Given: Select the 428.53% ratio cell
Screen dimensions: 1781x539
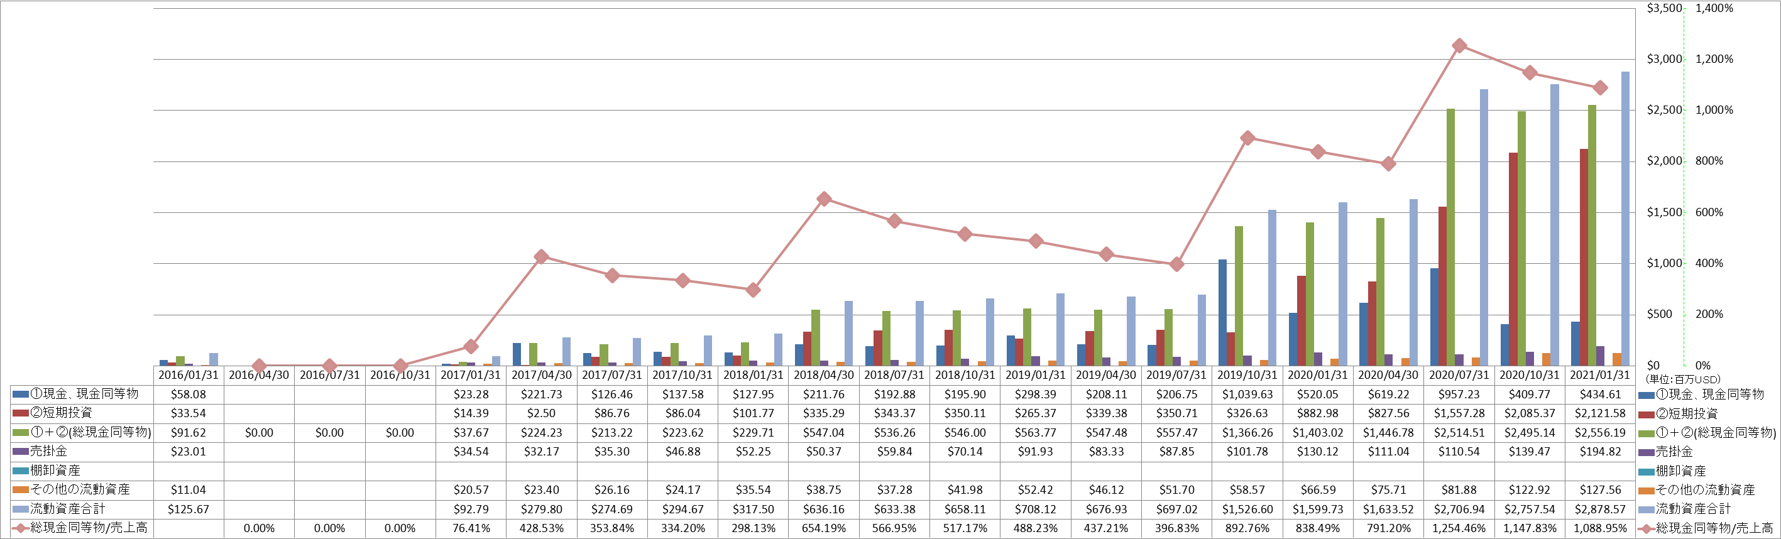Looking at the screenshot, I should click(x=541, y=529).
